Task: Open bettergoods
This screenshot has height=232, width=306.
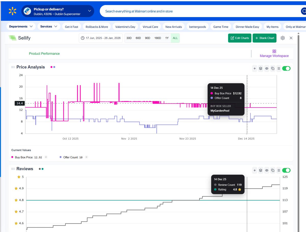Action: click(x=198, y=27)
